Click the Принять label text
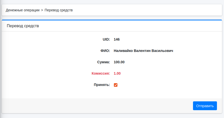This screenshot has height=118, width=224. (102, 85)
